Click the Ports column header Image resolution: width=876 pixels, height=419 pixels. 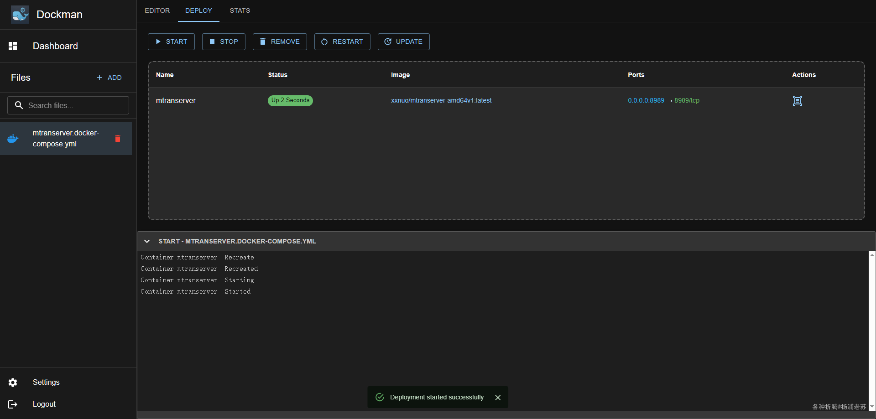click(x=636, y=75)
